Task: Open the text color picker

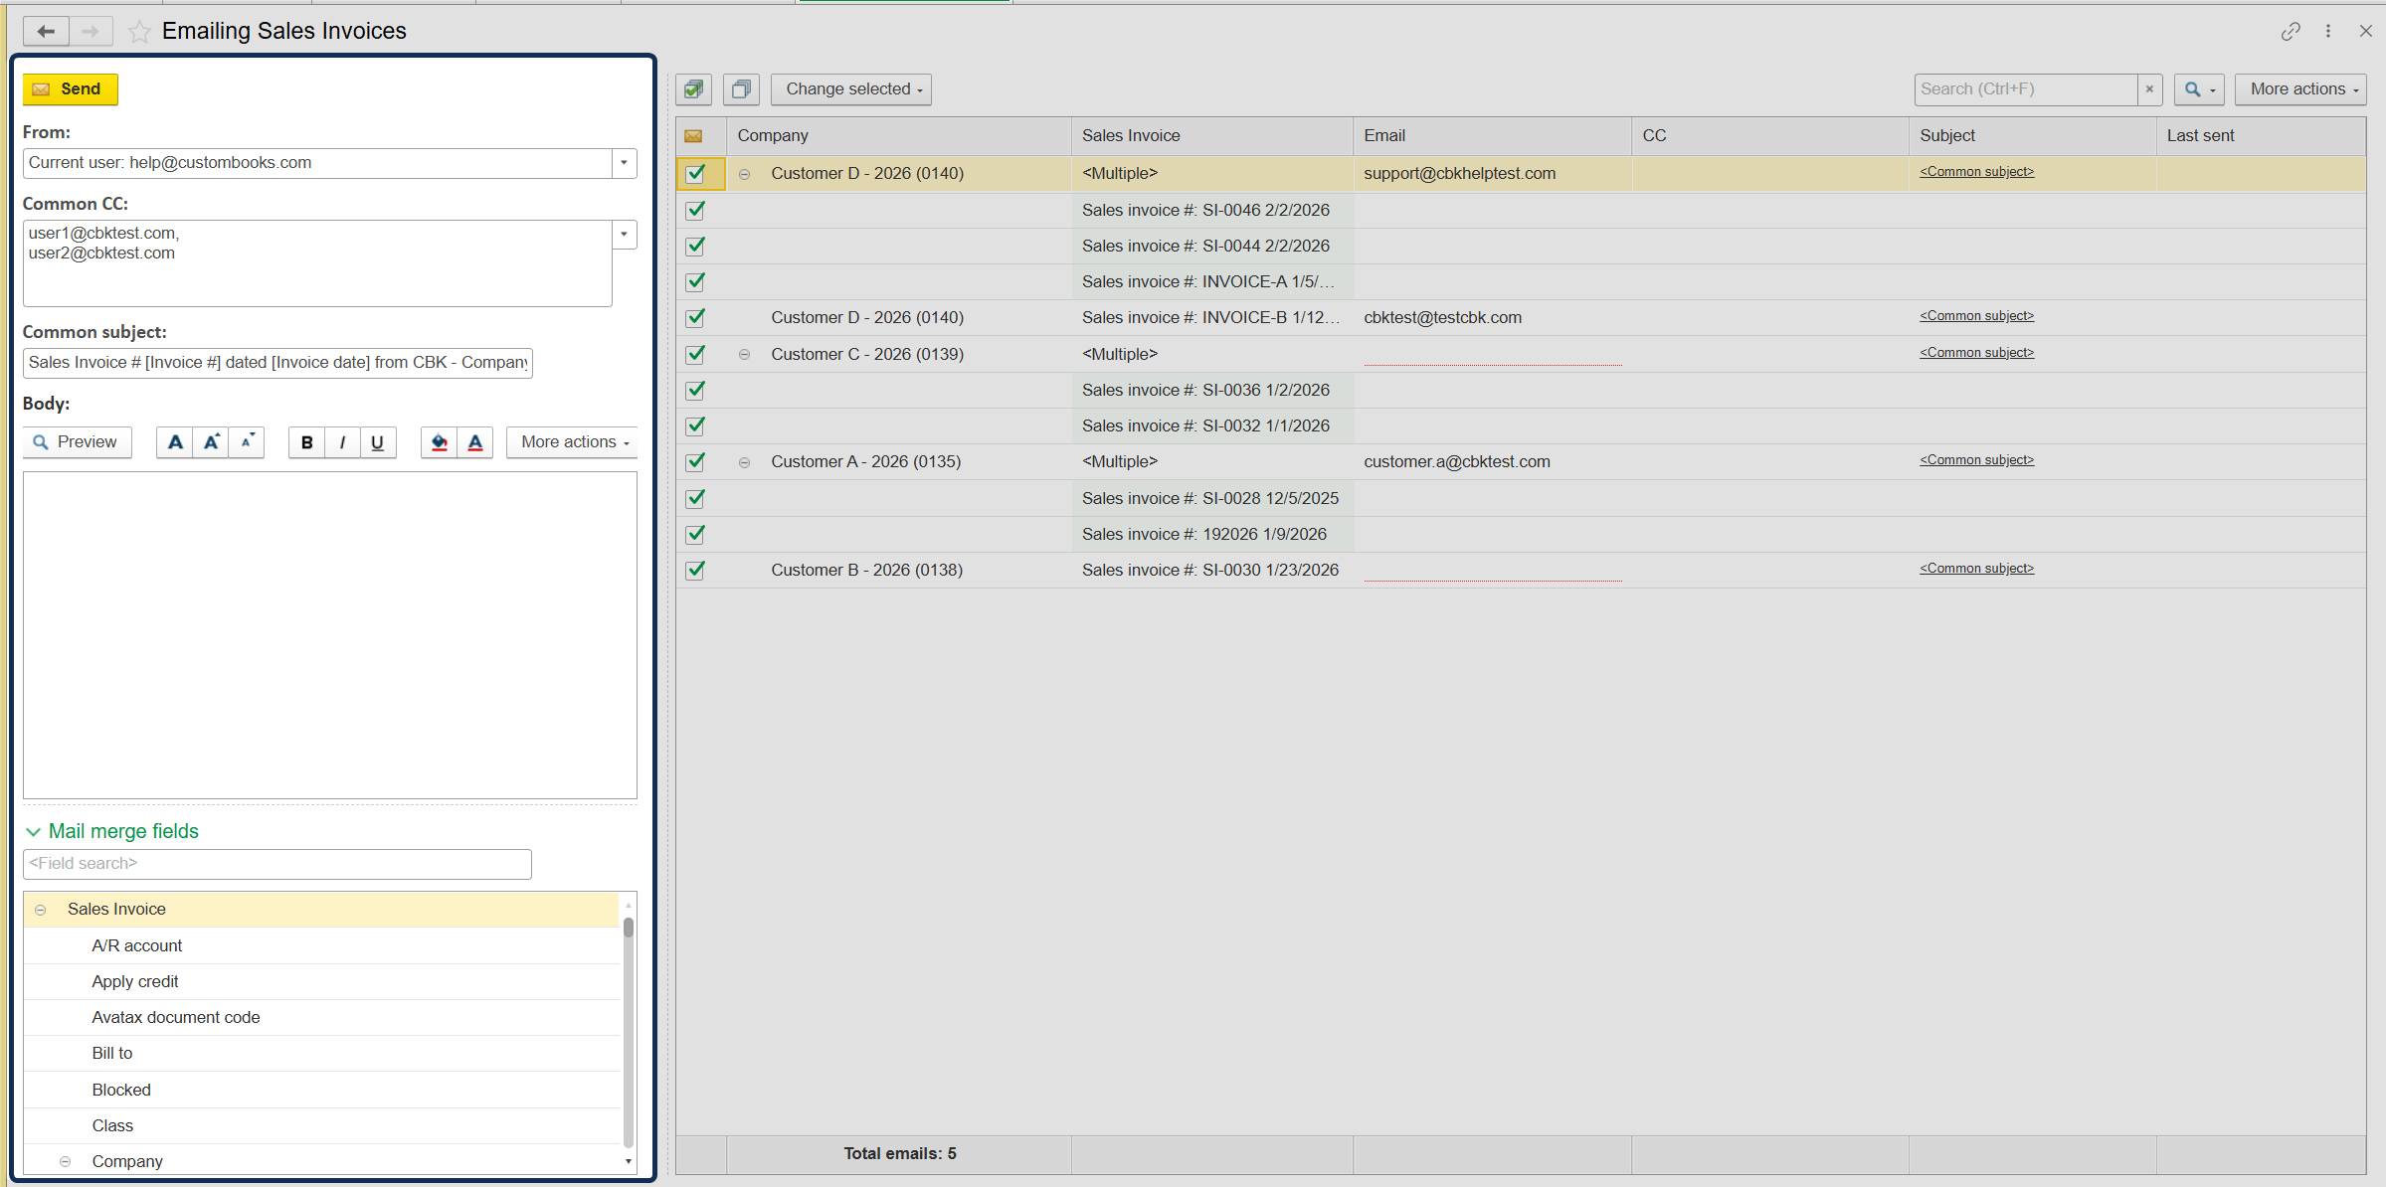Action: 475,442
